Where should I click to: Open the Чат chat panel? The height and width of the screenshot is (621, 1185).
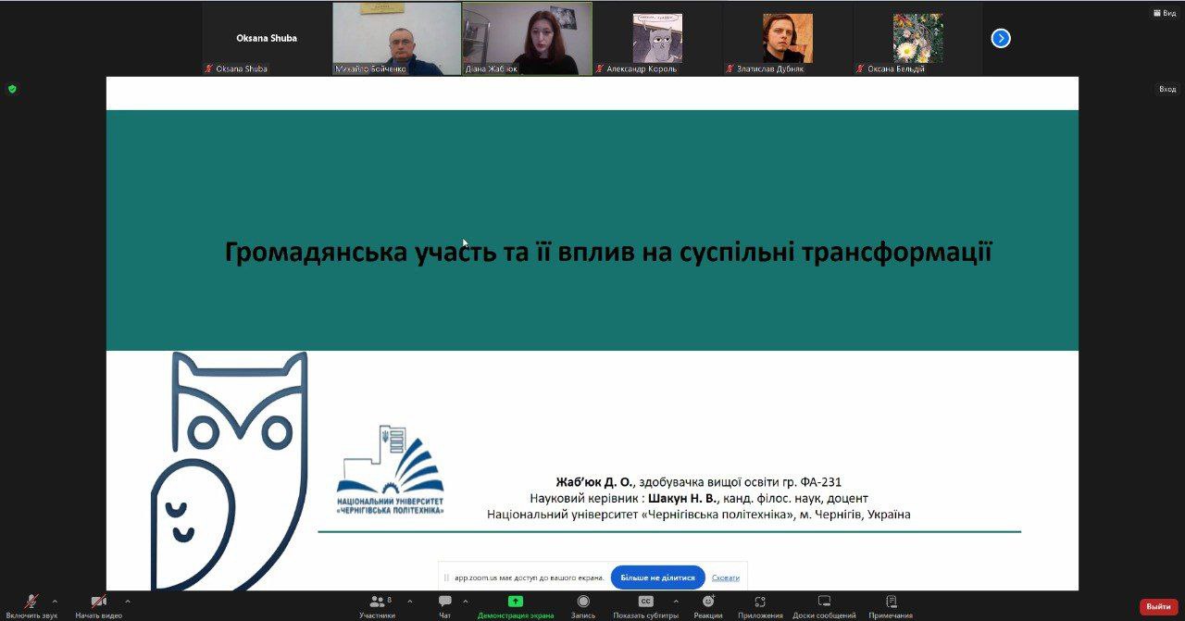click(x=445, y=602)
